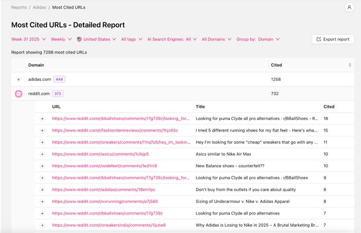The width and height of the screenshot is (361, 233).
Task: Open the fashionitemreviews 1hjz65c link
Action: [x=115, y=130]
